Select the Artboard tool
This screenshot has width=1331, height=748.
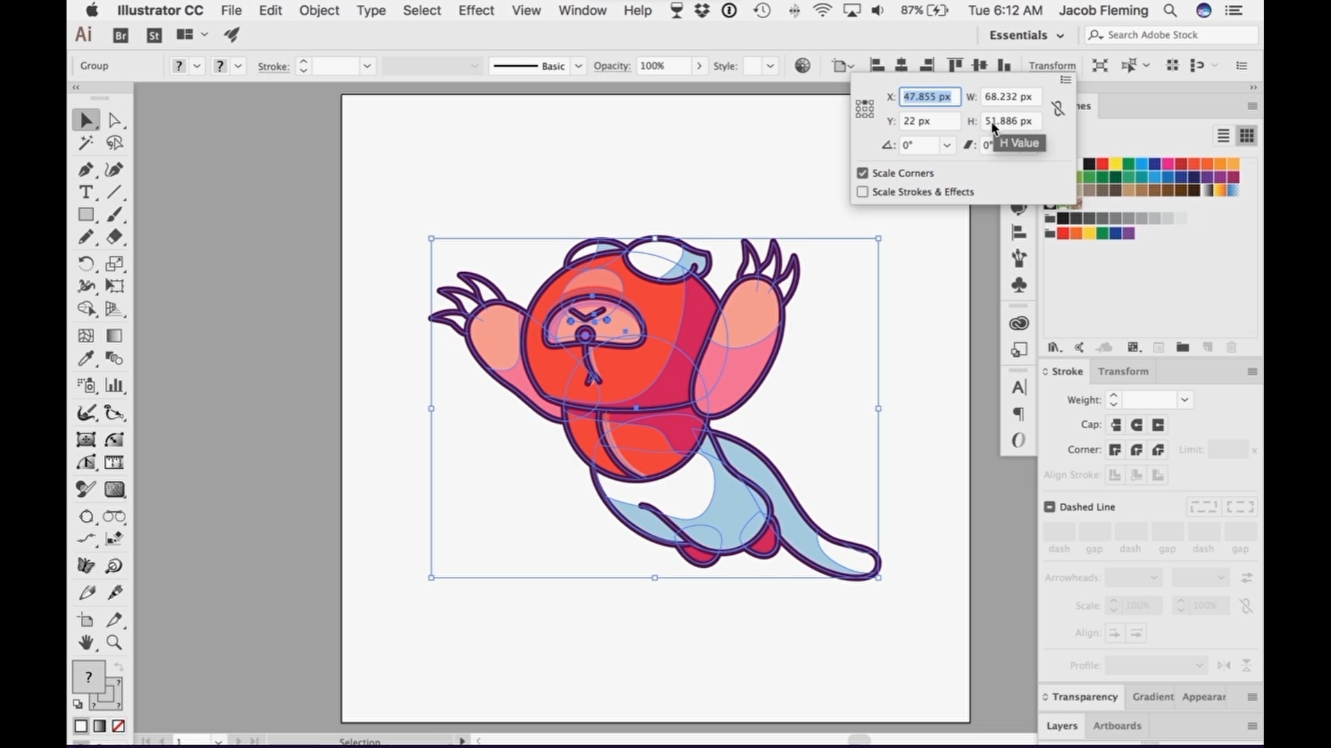pyautogui.click(x=86, y=620)
